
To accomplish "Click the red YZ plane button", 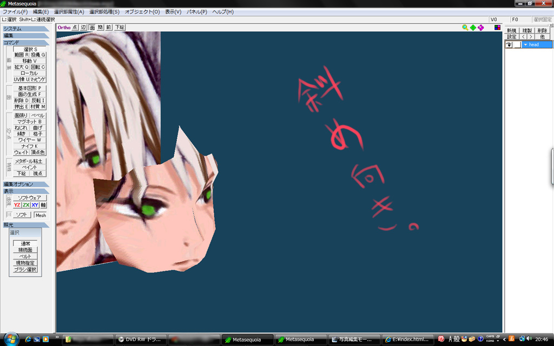I will click(17, 205).
